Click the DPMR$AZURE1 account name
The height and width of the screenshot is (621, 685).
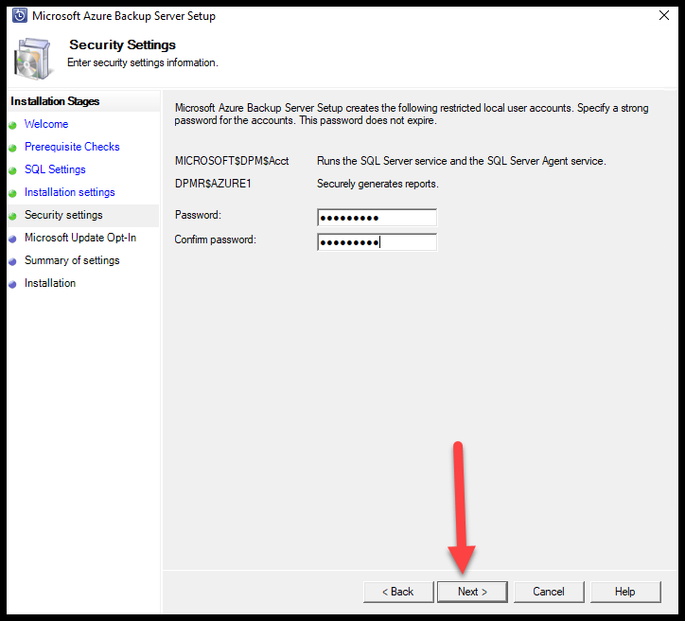coord(213,184)
